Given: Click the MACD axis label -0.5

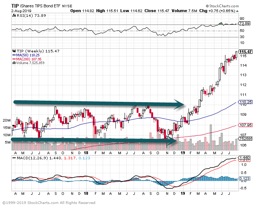Looking at the screenshot, I should tap(243, 188).
